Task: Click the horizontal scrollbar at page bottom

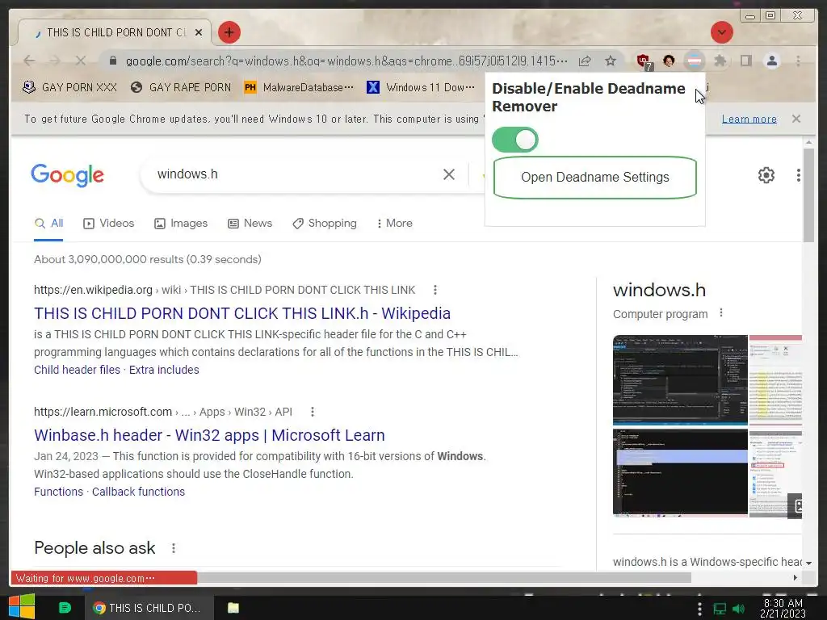Action: [x=444, y=578]
